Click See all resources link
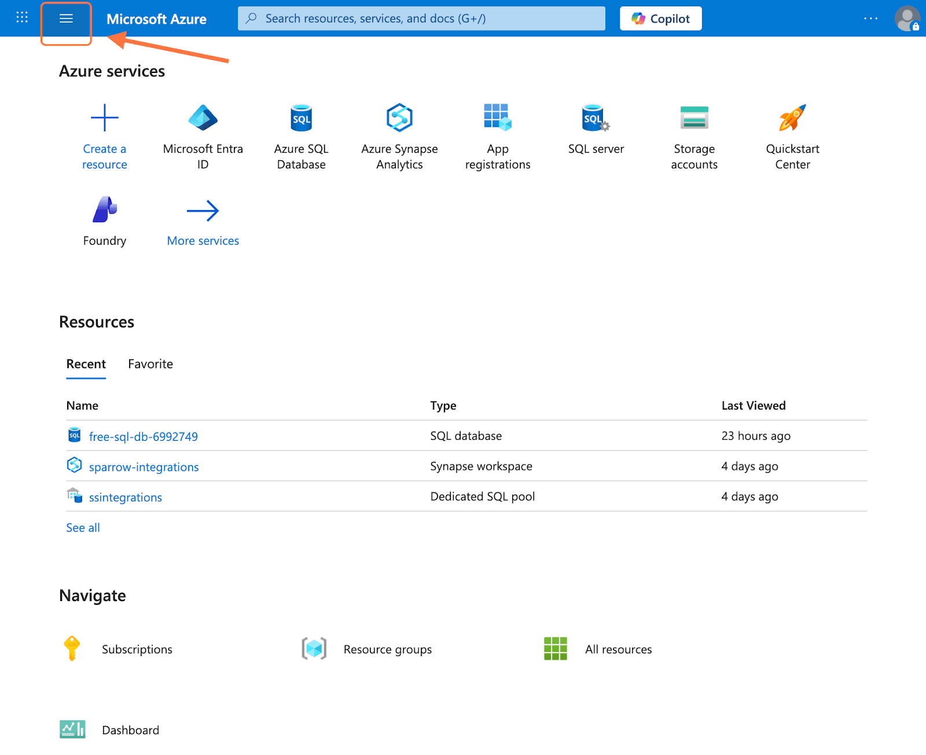The image size is (926, 755). (x=83, y=528)
